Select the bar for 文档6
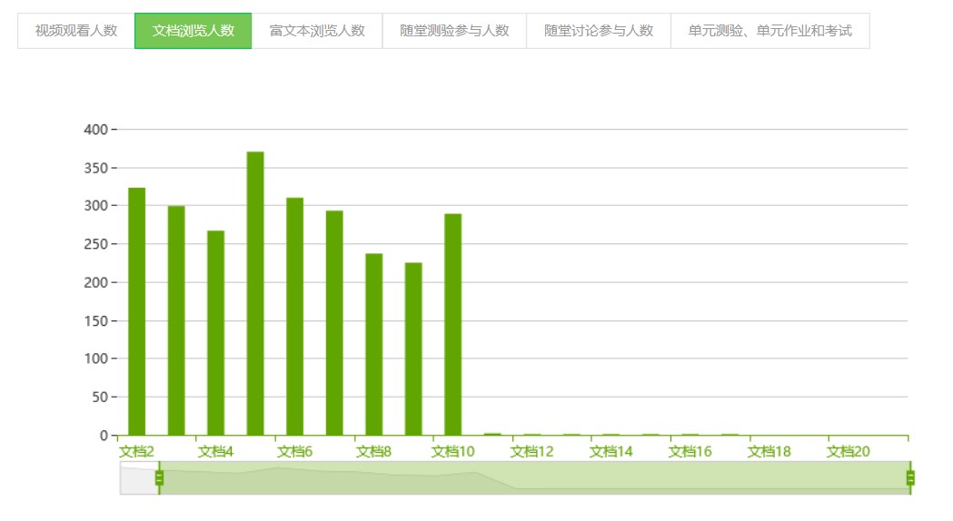 (295, 316)
